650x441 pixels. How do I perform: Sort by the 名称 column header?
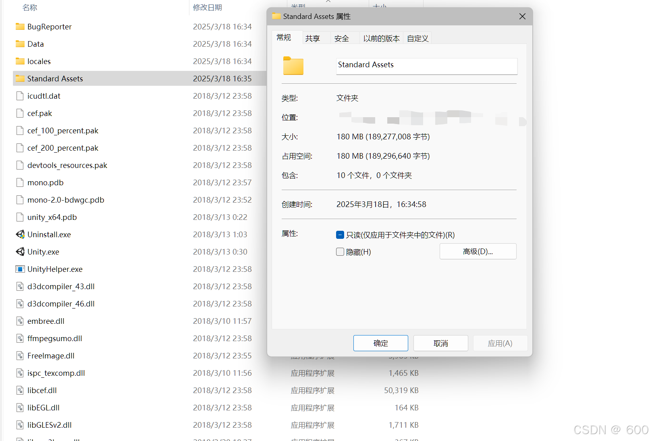[30, 7]
